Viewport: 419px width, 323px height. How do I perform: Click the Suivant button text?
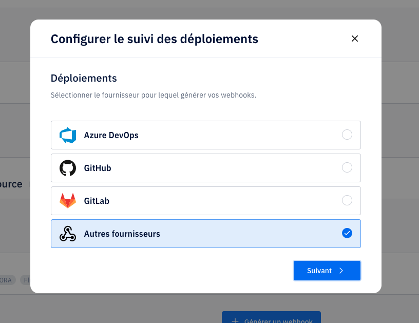(x=319, y=271)
